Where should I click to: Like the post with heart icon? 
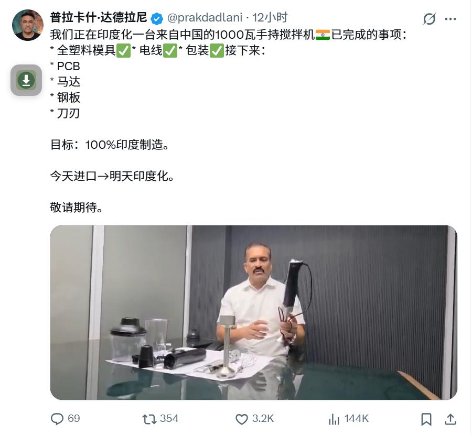241,419
